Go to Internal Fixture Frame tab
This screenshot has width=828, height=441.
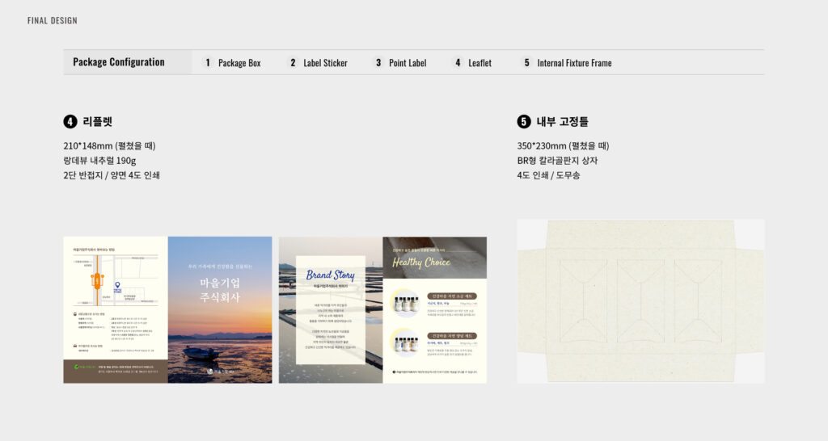(574, 63)
